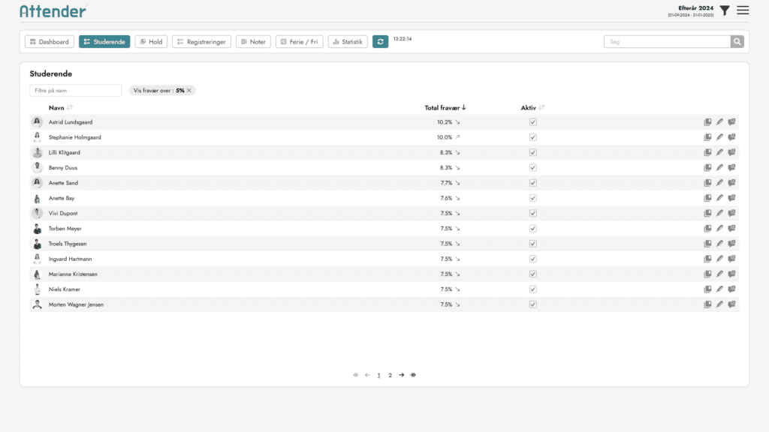Screen dimensions: 769x432
Task: Go to next page with right arrow
Action: (x=402, y=375)
